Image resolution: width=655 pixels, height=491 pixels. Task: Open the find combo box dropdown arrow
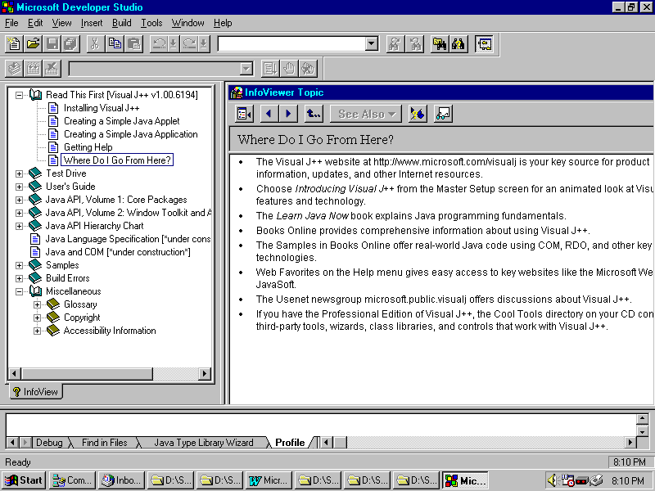coord(371,44)
